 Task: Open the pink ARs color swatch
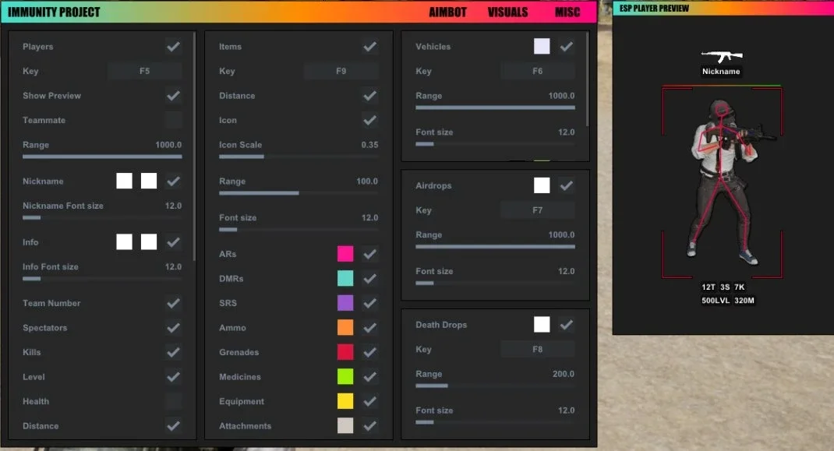tap(345, 254)
